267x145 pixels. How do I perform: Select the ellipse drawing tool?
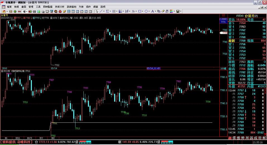point(146,11)
